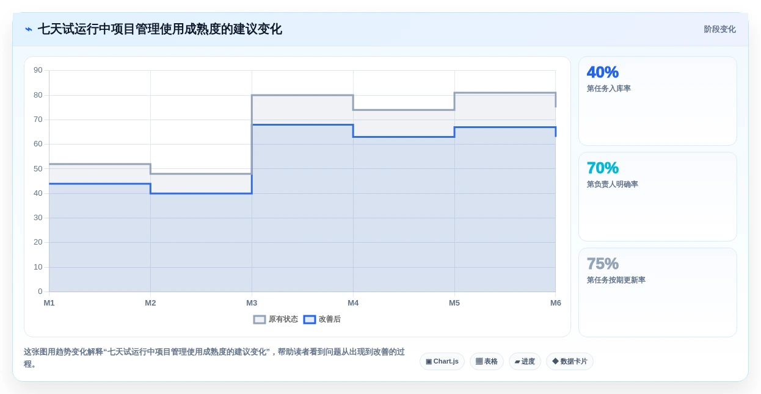
Task: Click the 0 y-axis value
Action: [40, 292]
